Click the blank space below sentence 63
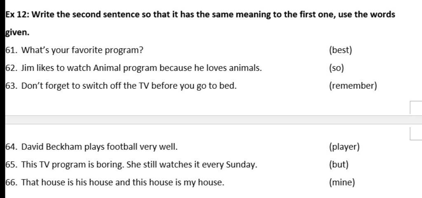The width and height of the screenshot is (422, 198). coord(207,103)
